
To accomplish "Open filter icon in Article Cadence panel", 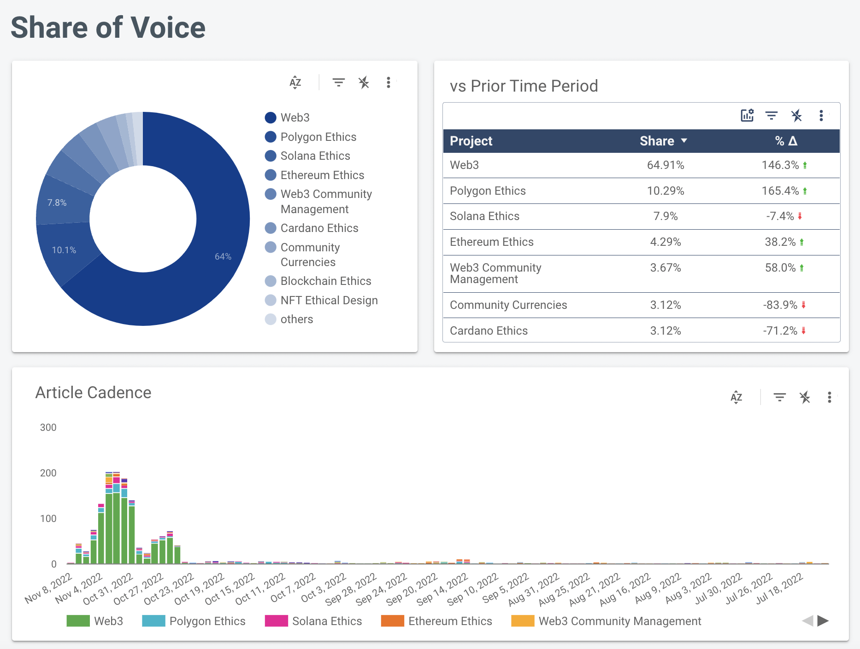I will 780,397.
